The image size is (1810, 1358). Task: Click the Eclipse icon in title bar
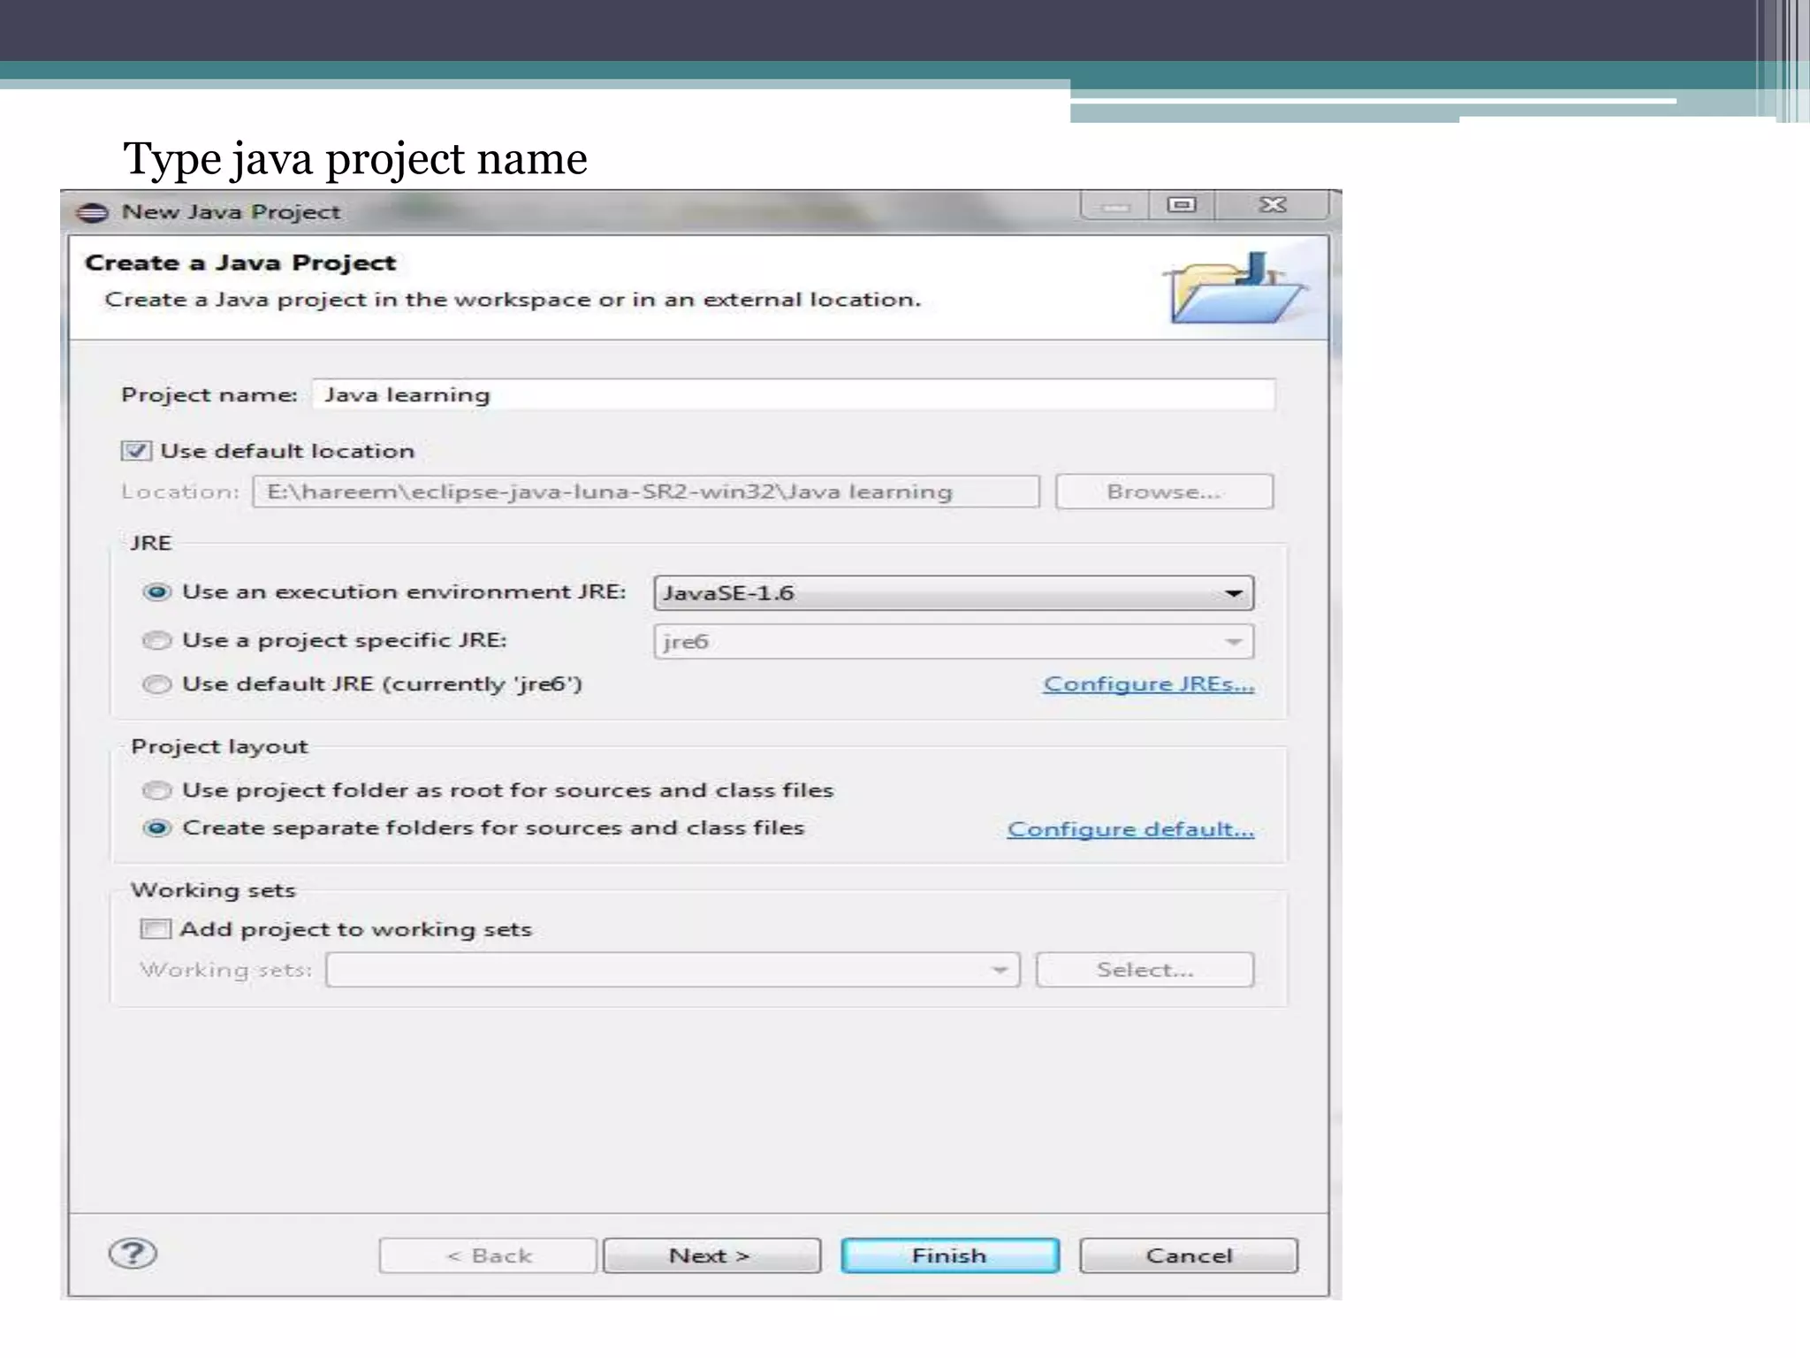coord(92,212)
